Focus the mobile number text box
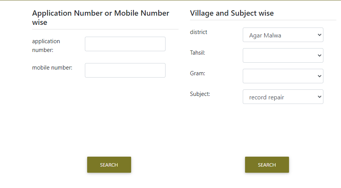The width and height of the screenshot is (341, 188). (x=125, y=70)
